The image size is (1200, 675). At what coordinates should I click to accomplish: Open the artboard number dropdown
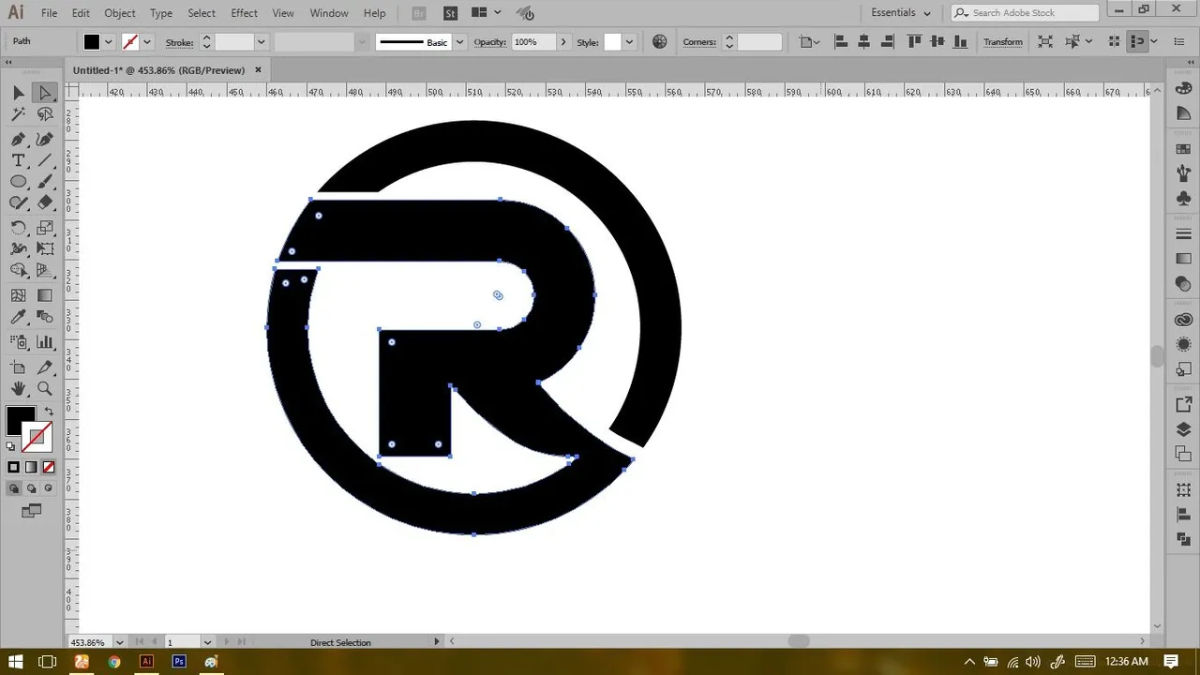(x=207, y=642)
